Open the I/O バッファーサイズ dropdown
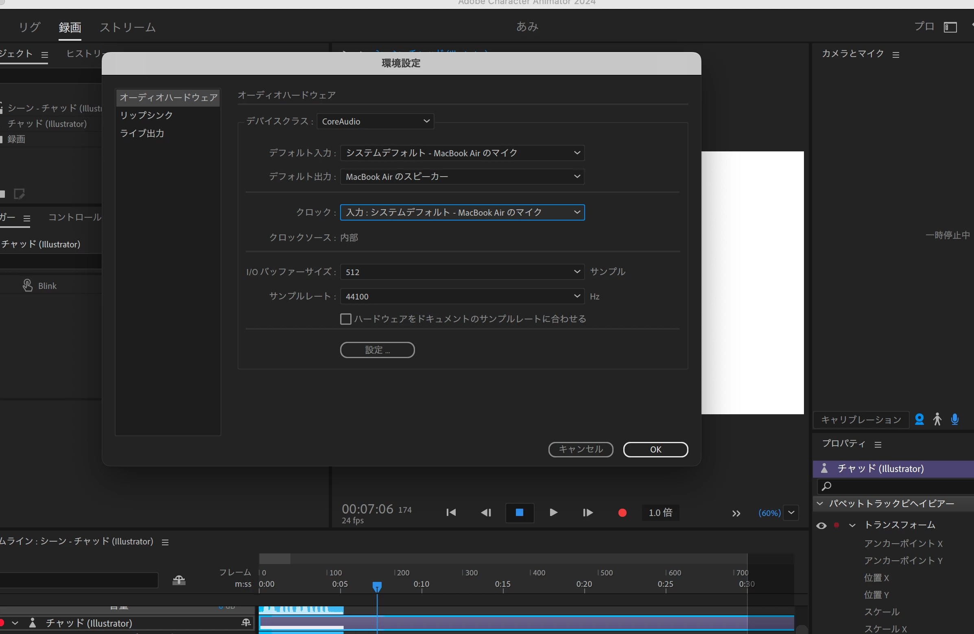 pos(462,272)
